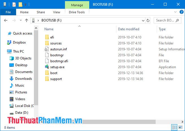The width and height of the screenshot is (185, 131).
Task: Click navigation pane scrollbar up arrow
Action: (36, 28)
